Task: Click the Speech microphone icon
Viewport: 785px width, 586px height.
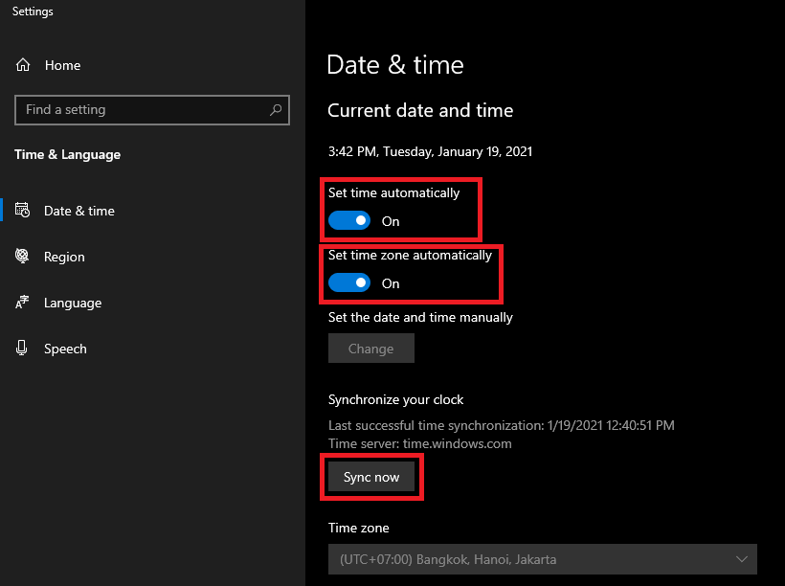Action: 23,349
